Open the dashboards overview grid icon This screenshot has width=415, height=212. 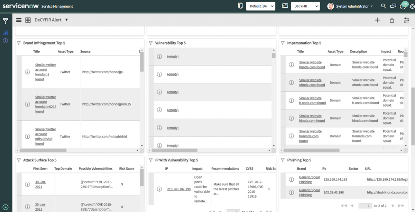click(x=28, y=20)
